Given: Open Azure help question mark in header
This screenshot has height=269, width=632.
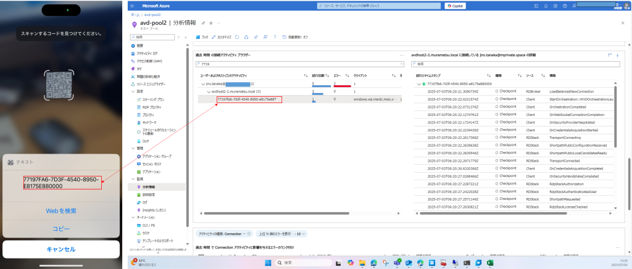Looking at the screenshot, I should click(x=564, y=6).
